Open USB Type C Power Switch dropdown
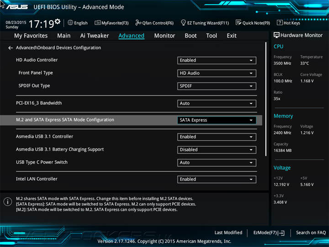This screenshot has height=247, width=329. point(217,162)
